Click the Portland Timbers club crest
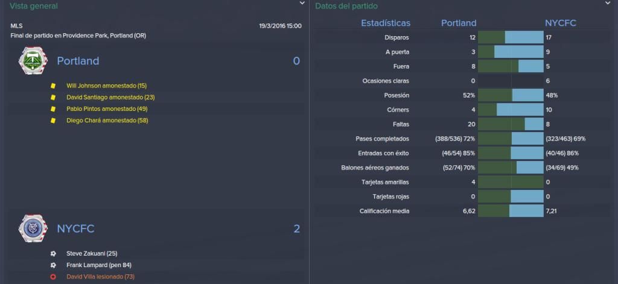The image size is (618, 284). (33, 61)
